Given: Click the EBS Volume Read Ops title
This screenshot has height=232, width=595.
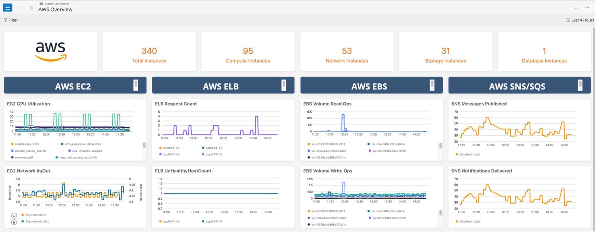Looking at the screenshot, I should click(x=327, y=104).
